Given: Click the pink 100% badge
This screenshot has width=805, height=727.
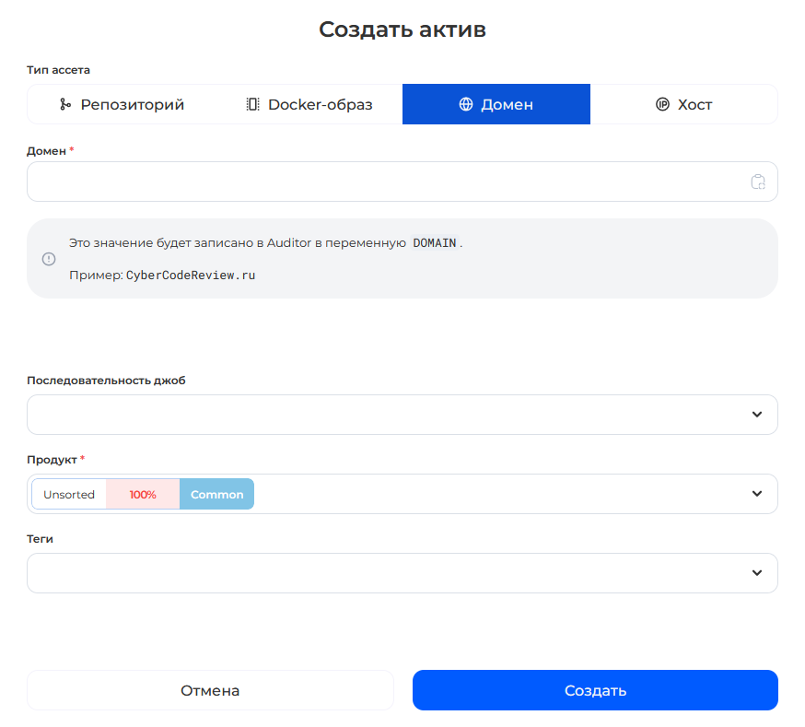Looking at the screenshot, I should 143,495.
